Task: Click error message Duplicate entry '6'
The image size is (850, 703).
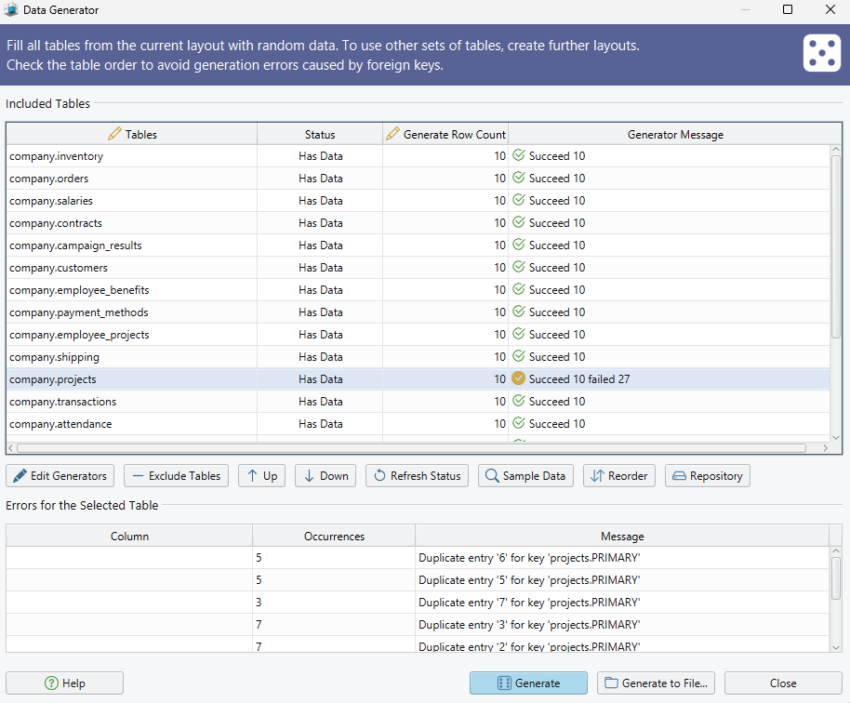Action: tap(529, 558)
